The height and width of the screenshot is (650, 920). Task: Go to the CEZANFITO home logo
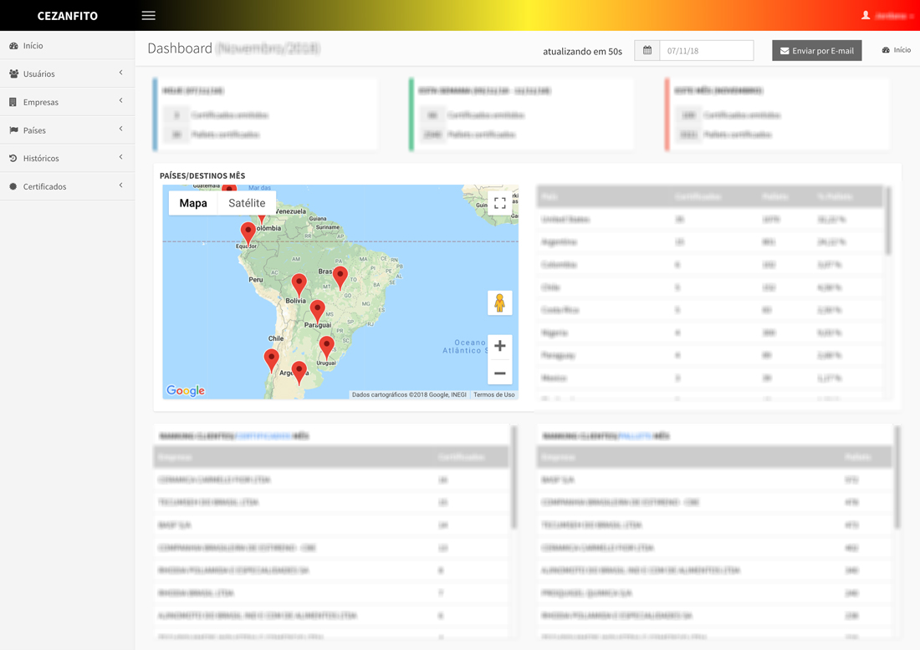[x=68, y=16]
